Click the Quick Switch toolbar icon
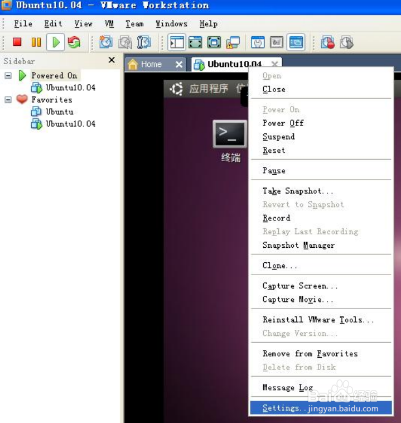401x423 pixels. point(214,42)
